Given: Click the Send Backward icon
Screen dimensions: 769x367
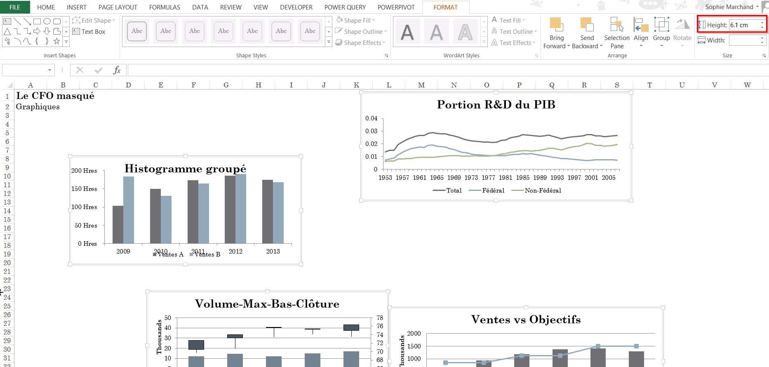Looking at the screenshot, I should [587, 25].
